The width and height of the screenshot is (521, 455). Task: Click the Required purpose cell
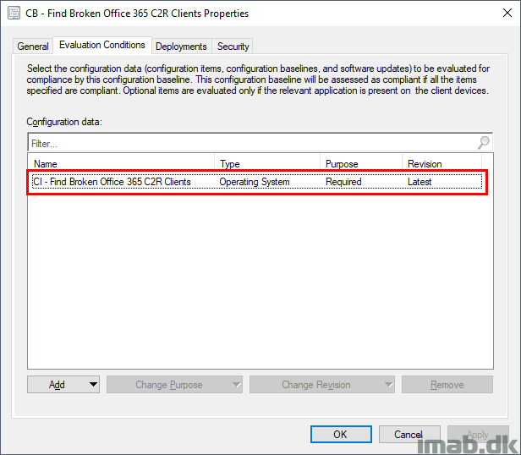(343, 182)
